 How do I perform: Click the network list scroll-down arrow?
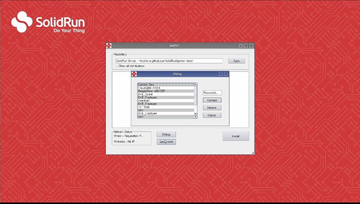tap(195, 117)
